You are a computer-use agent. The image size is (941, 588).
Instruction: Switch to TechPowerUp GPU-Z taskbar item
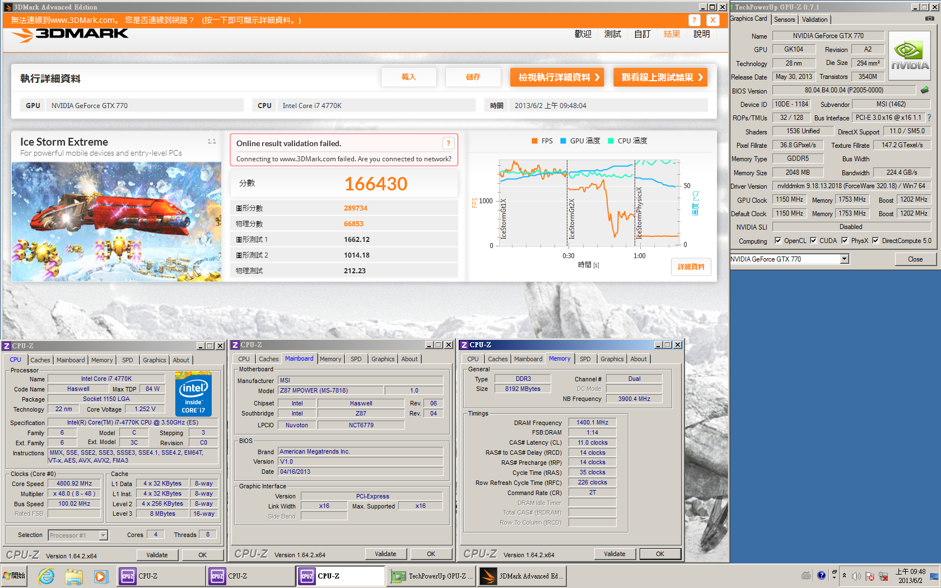coord(431,576)
